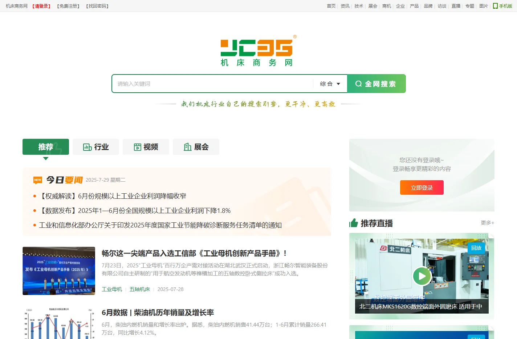517x339 pixels.
Task: Open the 权威解读 6月份工业企业利润 headline
Action: tap(113, 196)
